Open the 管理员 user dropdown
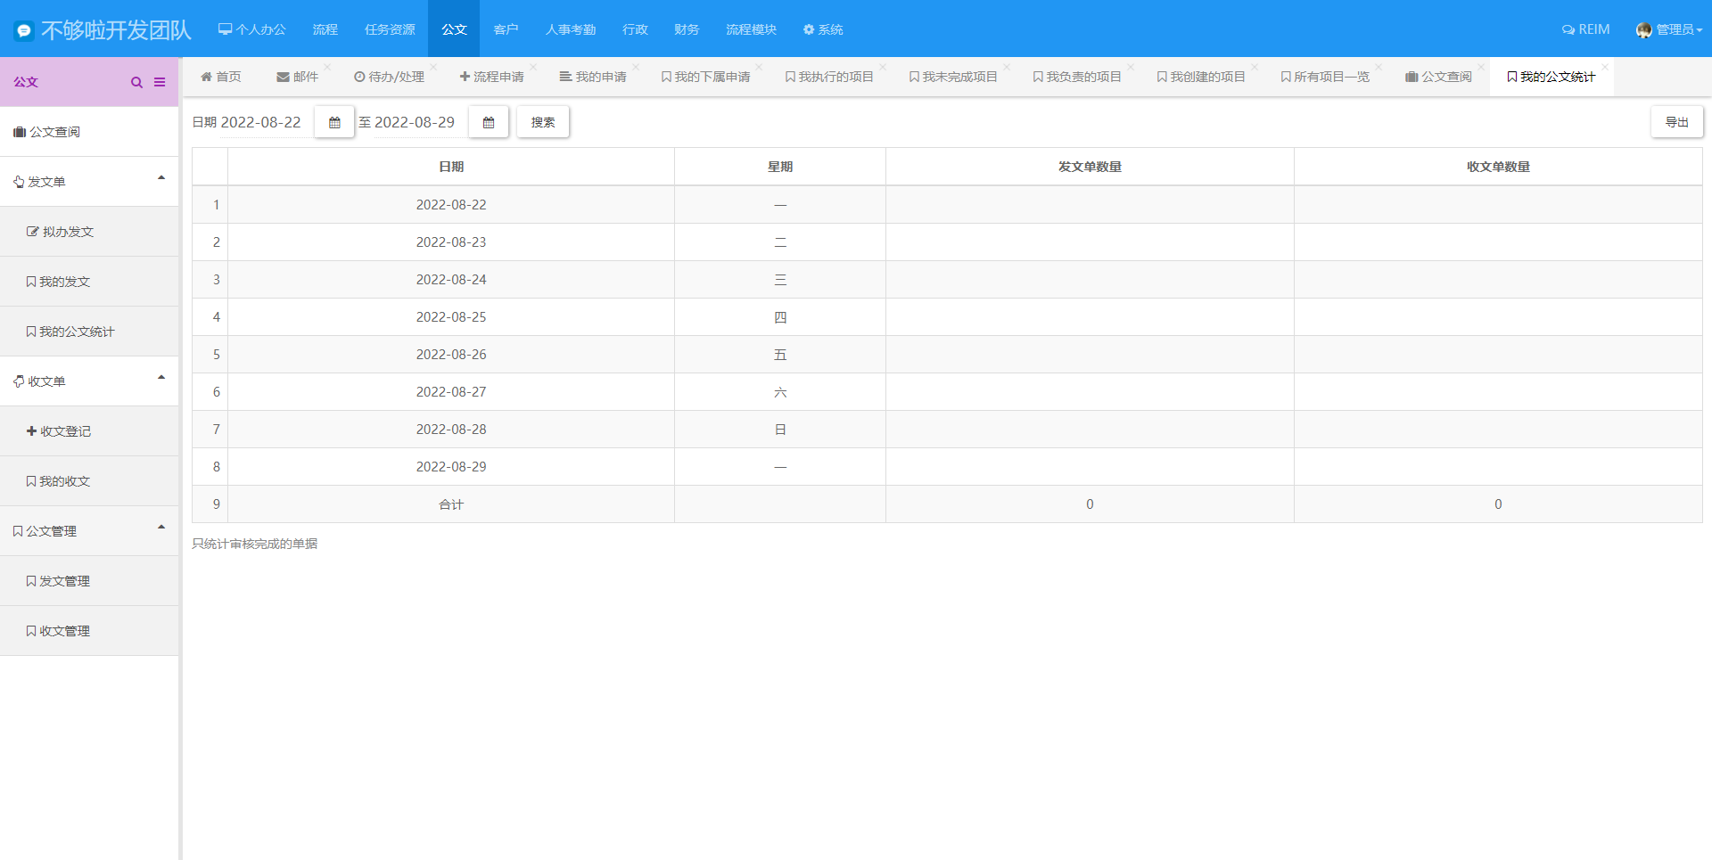This screenshot has width=1712, height=860. coord(1669,29)
